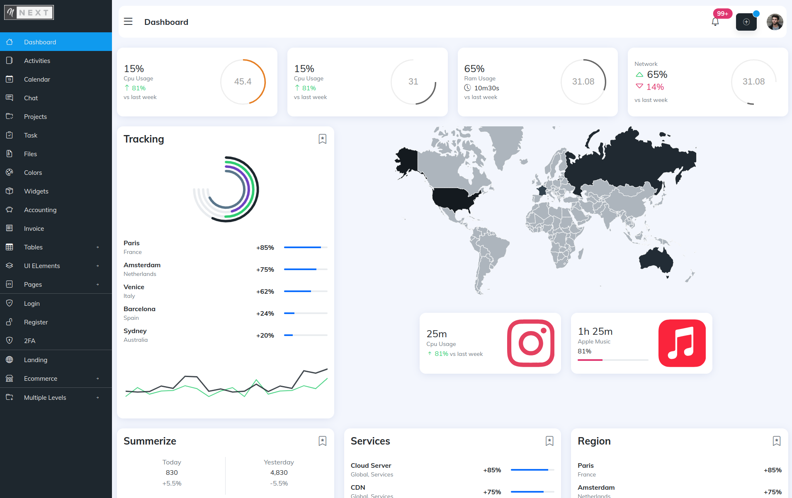Viewport: 792px width, 498px height.
Task: Open the Register page link
Action: coord(56,322)
